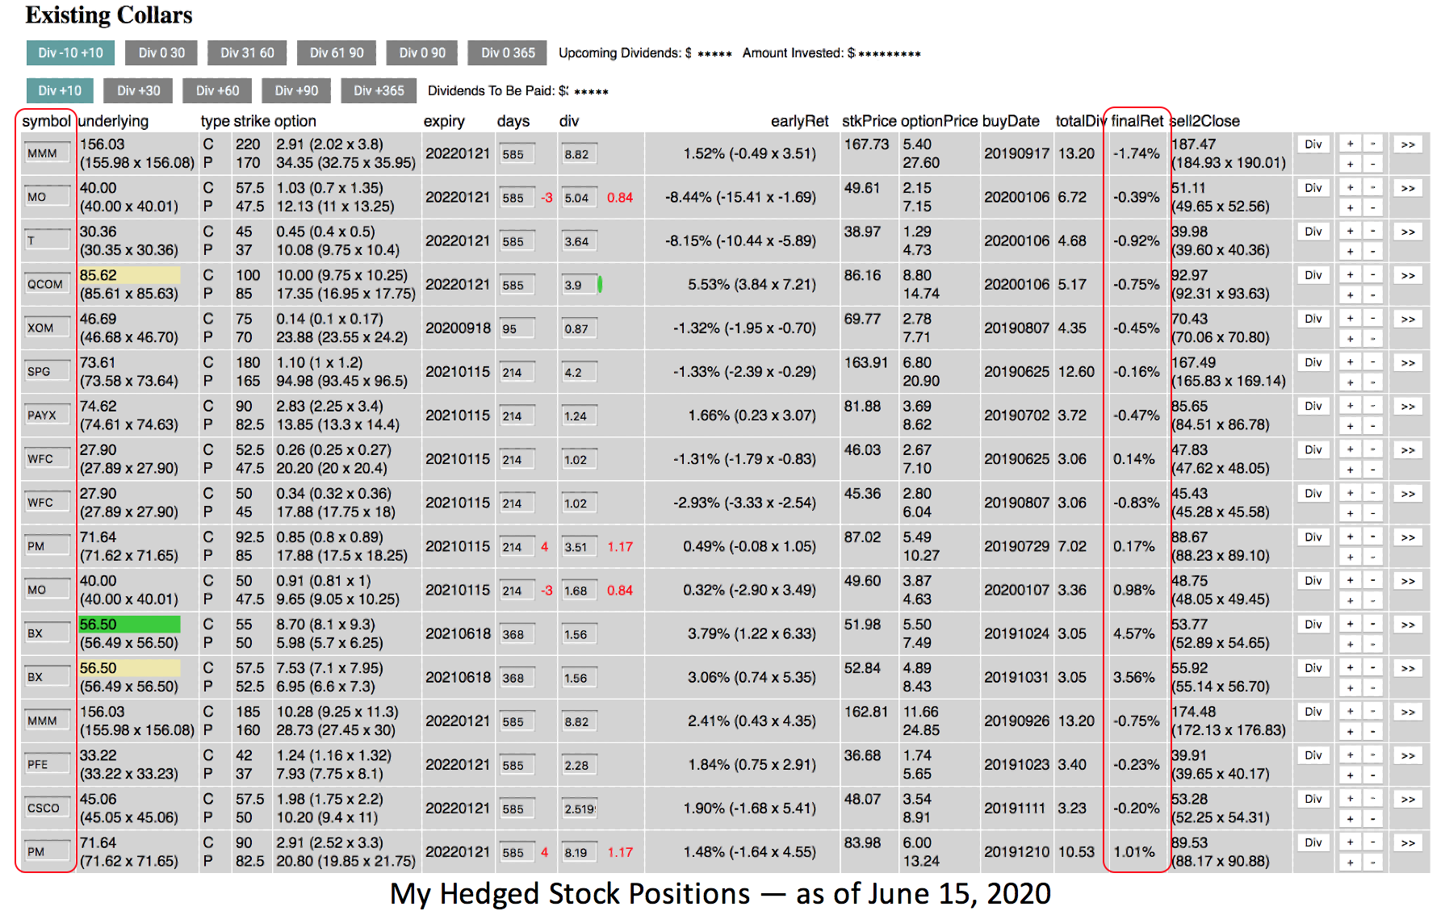The image size is (1445, 915).
Task: Click the Div button in the PAYX row
Action: click(1313, 406)
